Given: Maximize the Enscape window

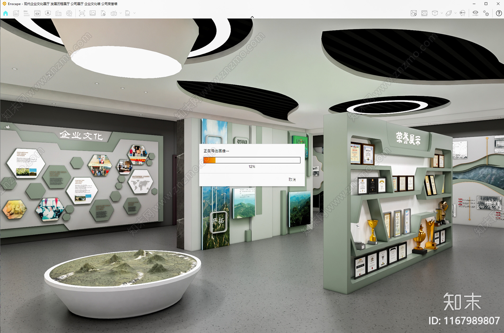Looking at the screenshot, I should (486, 4).
